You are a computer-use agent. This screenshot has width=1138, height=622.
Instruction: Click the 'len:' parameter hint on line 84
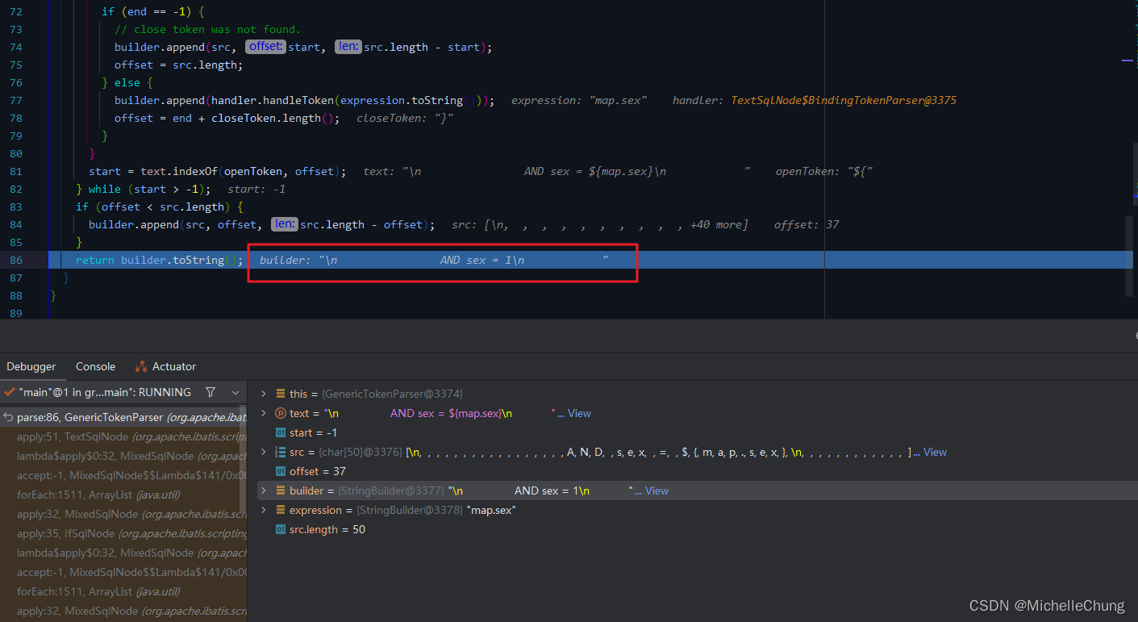coord(284,224)
